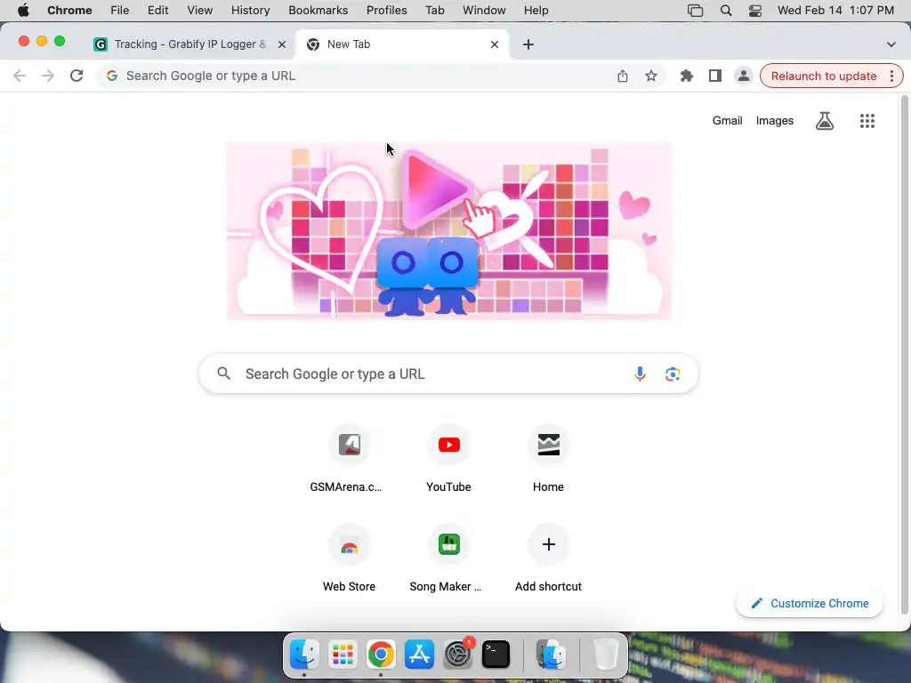Screen dimensions: 911x683
Task: Select the New Tab tab
Action: [401, 44]
